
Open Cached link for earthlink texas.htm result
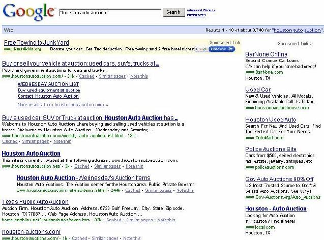[114, 220]
